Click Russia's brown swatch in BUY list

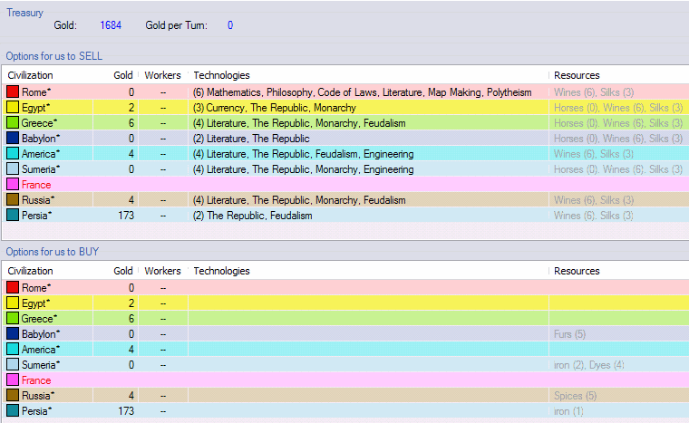click(13, 395)
